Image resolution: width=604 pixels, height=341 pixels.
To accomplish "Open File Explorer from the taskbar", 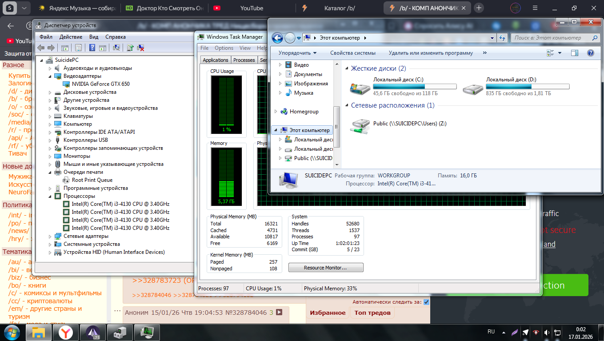I will coord(39,332).
